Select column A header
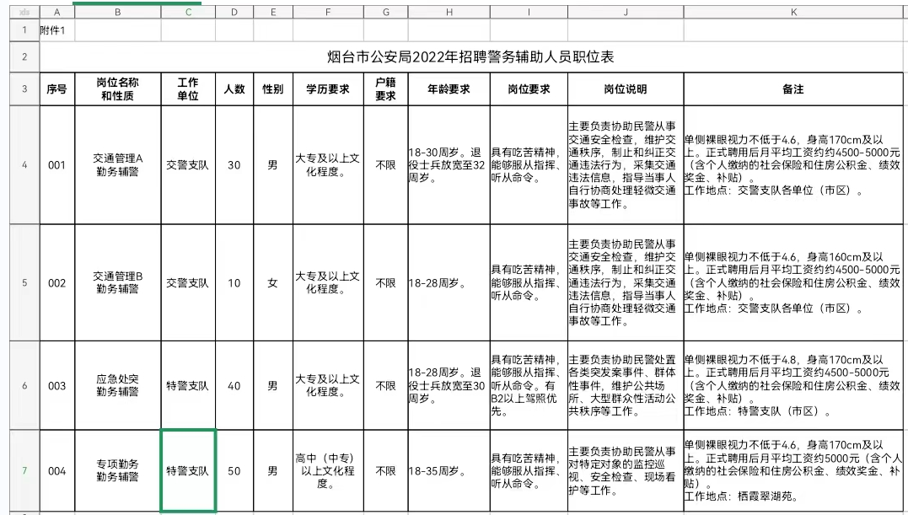This screenshot has width=908, height=515. [56, 12]
